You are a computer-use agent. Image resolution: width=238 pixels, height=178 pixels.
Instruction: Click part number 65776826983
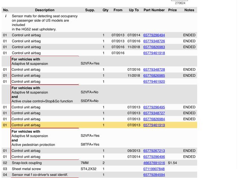[x=154, y=47]
